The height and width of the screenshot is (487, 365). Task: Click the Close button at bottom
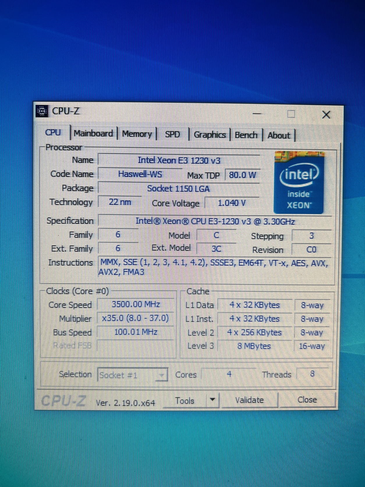tap(307, 399)
